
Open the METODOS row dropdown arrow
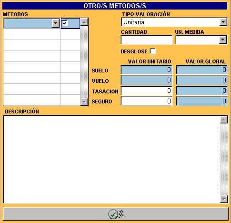point(56,23)
